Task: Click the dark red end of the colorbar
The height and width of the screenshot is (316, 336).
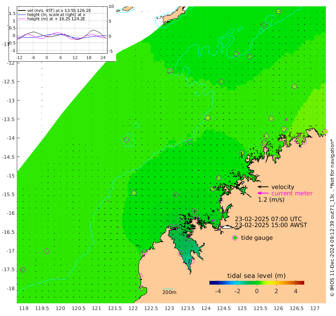Action: 302,283
